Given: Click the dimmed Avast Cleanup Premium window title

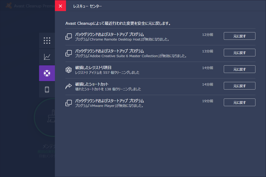Looking at the screenshot, I should [x=34, y=6].
